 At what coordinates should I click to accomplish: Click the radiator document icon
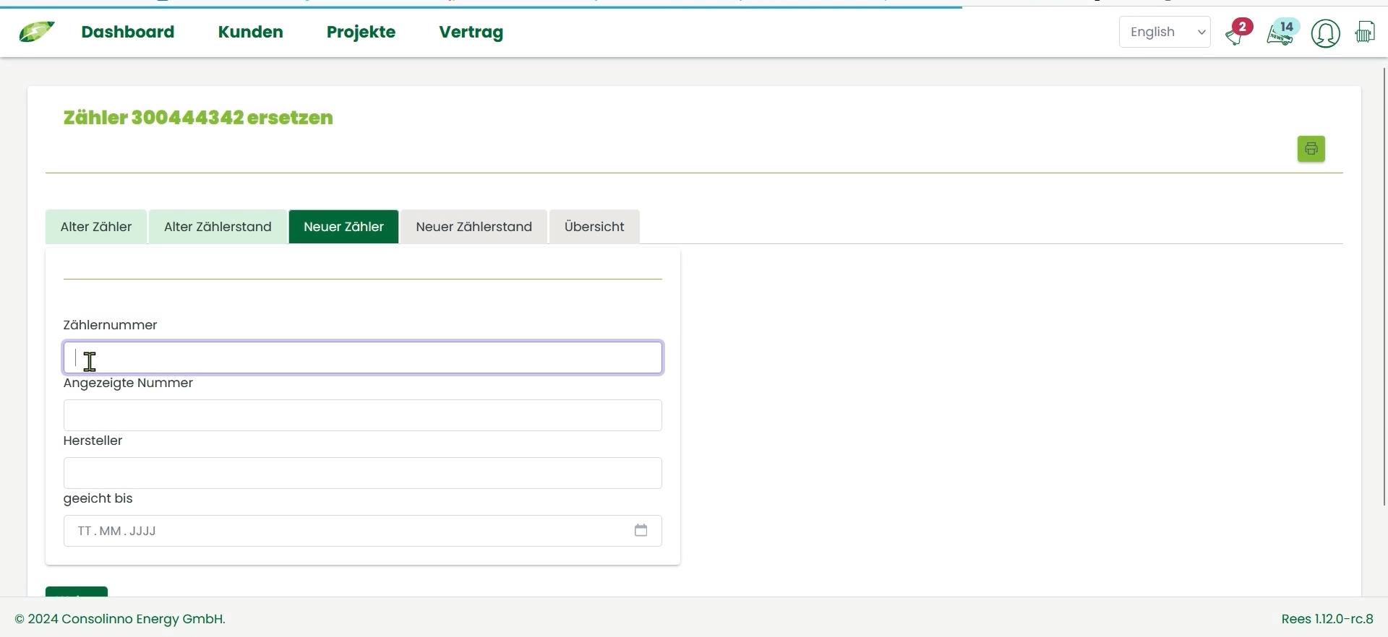(1365, 32)
